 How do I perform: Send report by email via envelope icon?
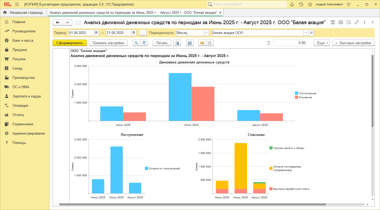202,43
